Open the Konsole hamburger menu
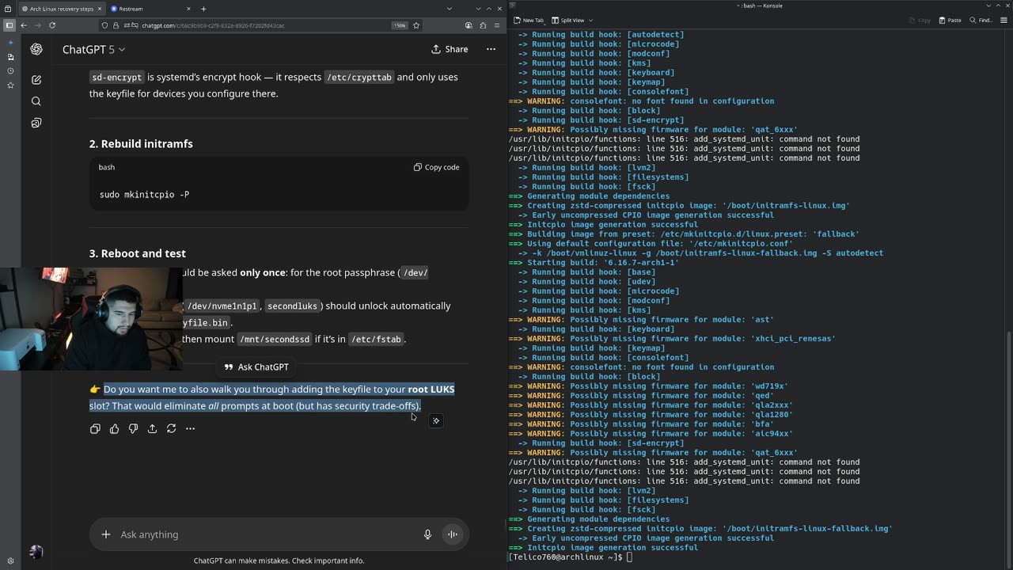Viewport: 1013px width, 570px height. (x=1005, y=20)
